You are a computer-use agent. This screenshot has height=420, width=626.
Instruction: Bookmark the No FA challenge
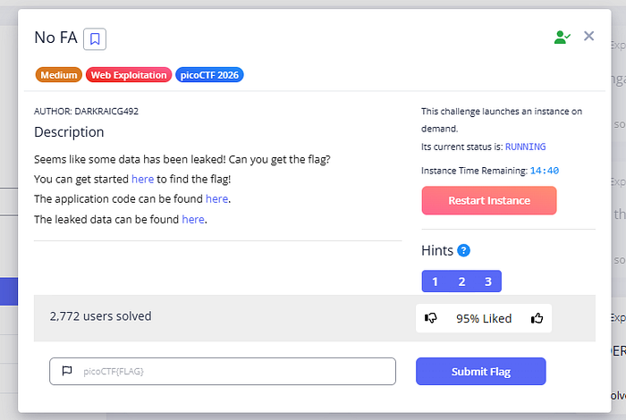click(95, 39)
